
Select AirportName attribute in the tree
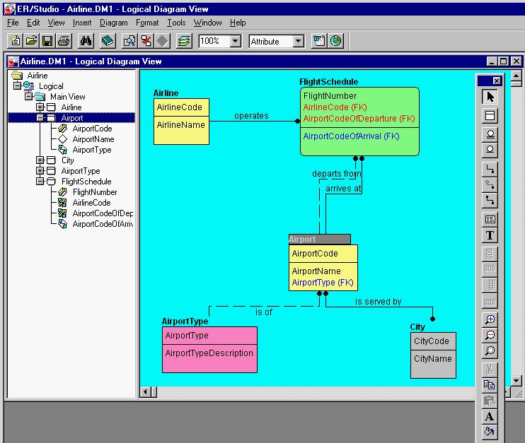tap(93, 139)
